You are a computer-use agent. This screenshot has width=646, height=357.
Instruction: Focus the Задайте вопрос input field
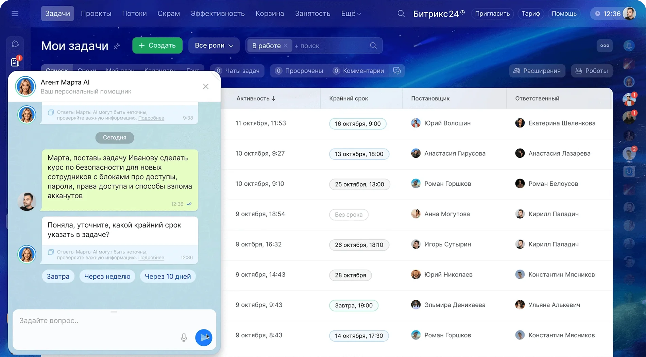(99, 321)
